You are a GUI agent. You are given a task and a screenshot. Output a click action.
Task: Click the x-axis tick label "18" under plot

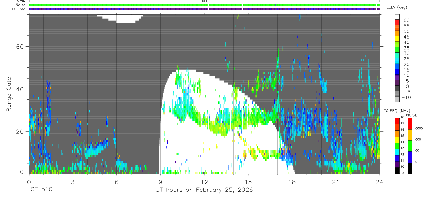292,182
